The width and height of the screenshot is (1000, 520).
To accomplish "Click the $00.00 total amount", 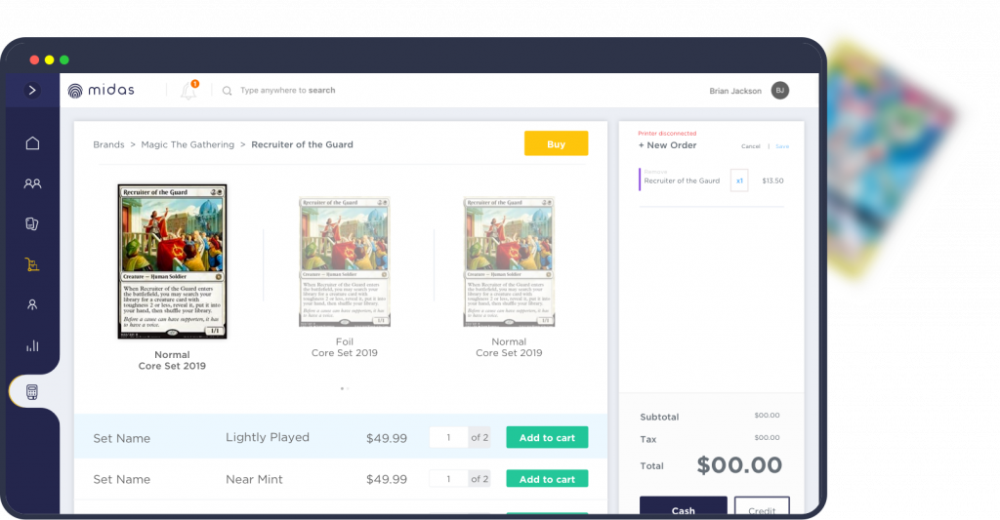I will coord(739,465).
